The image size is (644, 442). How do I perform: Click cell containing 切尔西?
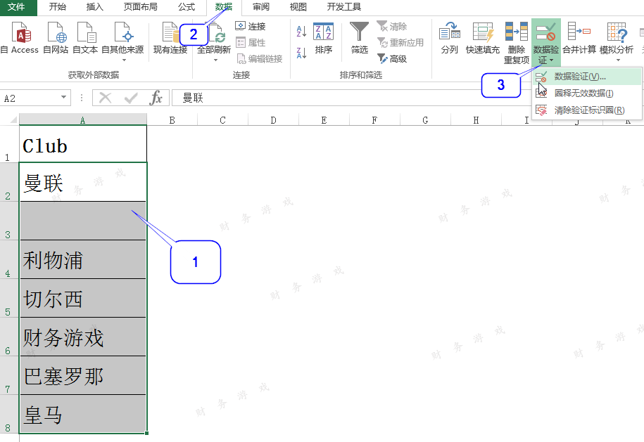click(x=82, y=298)
